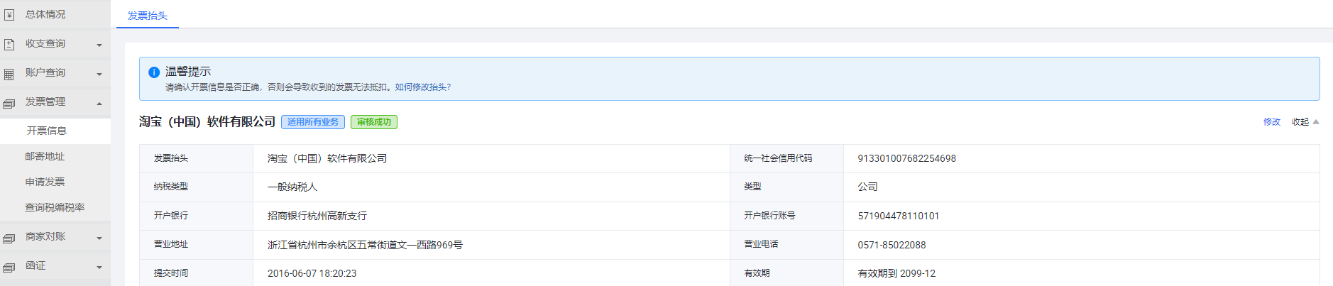
Task: Click the table value 淘宝(中国)软件有限公司
Action: [327, 159]
